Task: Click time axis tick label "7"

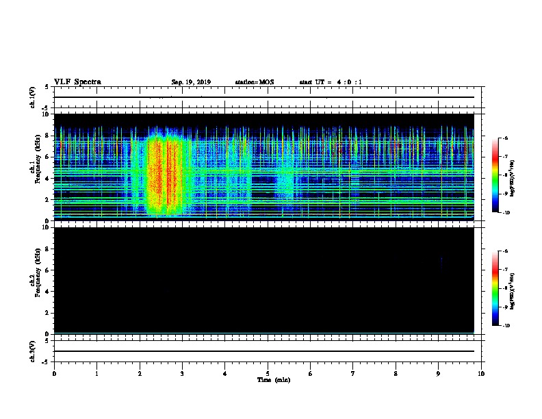Action: click(353, 374)
